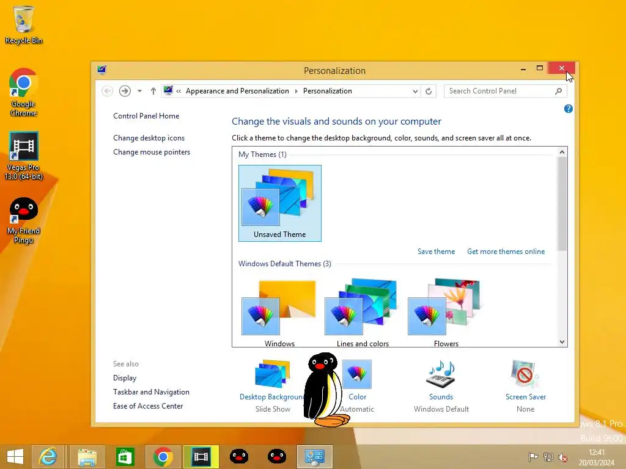This screenshot has width=626, height=469.
Task: Expand the arrow after Appearance and Personalization
Action: [296, 92]
